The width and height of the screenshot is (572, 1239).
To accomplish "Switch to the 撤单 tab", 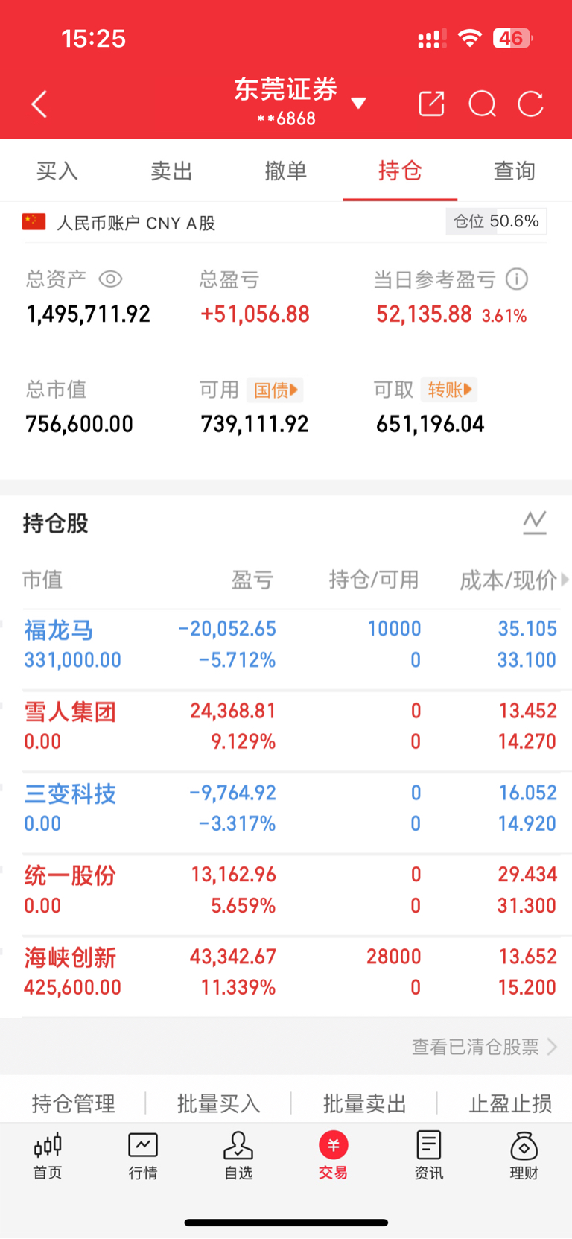I will [286, 171].
